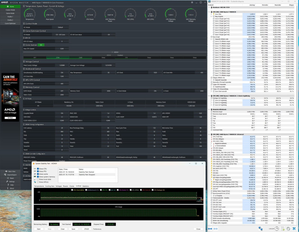Collapse the Additional Control section
The width and height of the screenshot is (299, 232).
pos(24,69)
